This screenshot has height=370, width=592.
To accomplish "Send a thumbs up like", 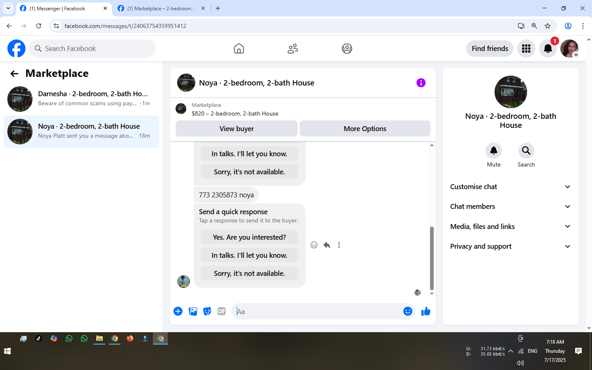I will [426, 311].
